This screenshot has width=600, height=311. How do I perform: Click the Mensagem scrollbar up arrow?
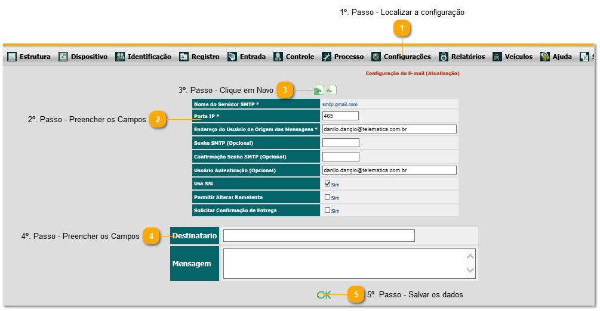[470, 256]
